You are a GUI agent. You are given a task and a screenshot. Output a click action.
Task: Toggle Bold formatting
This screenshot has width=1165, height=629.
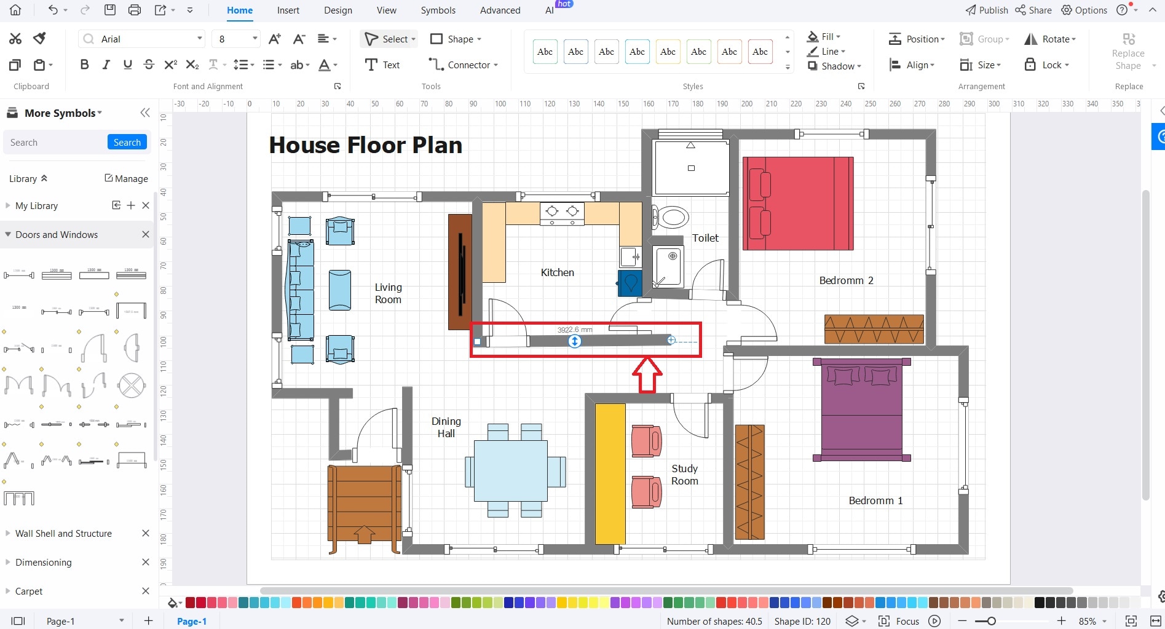(85, 65)
